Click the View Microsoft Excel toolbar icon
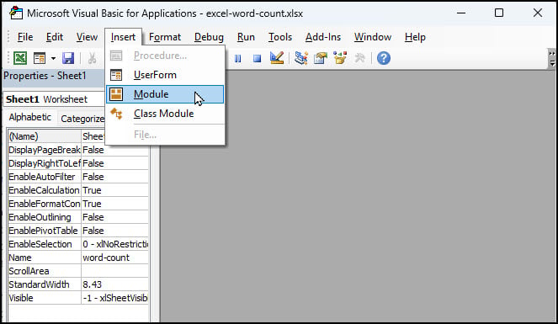 [x=20, y=58]
